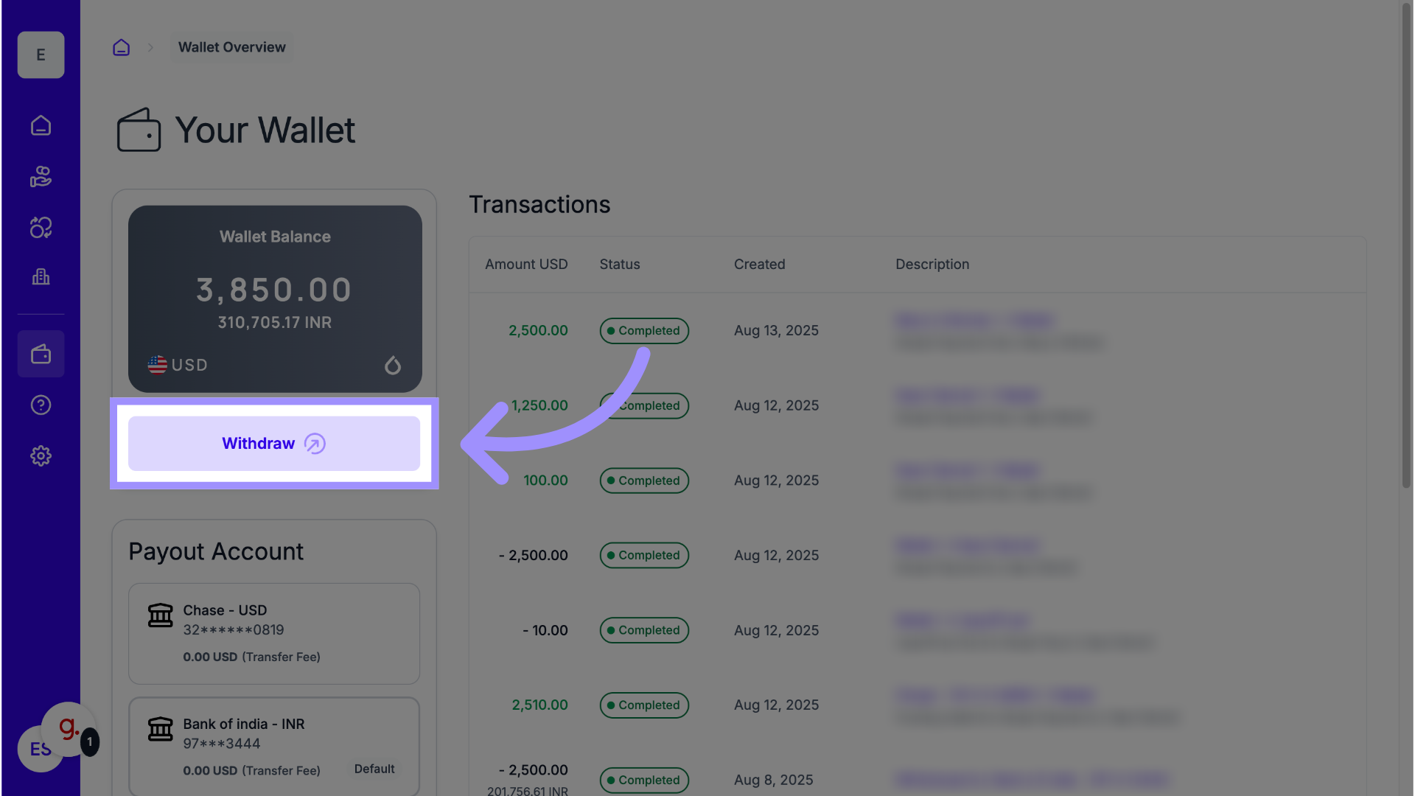1415x796 pixels.
Task: Open the people and payments sidebar icon
Action: (41, 176)
